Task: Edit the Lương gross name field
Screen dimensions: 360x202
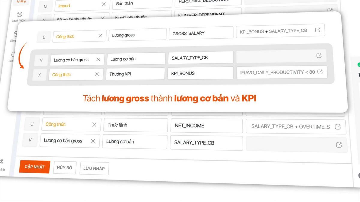Action: click(137, 34)
